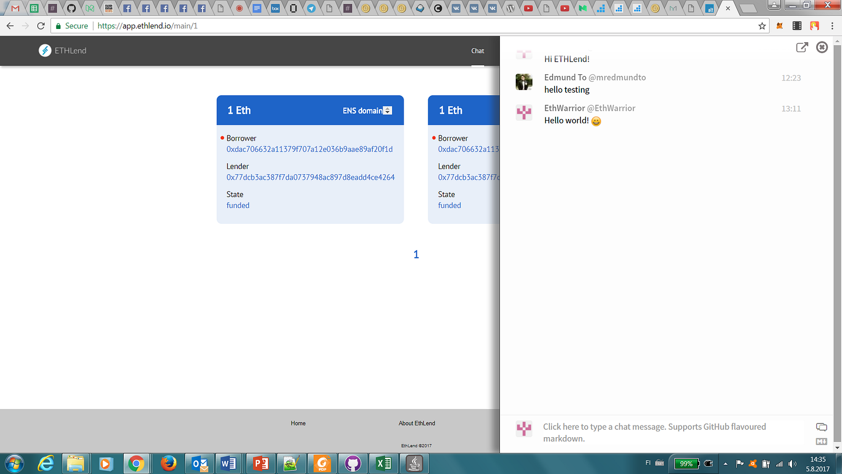Open GitHub Desktop from the taskbar
The image size is (842, 474).
353,464
